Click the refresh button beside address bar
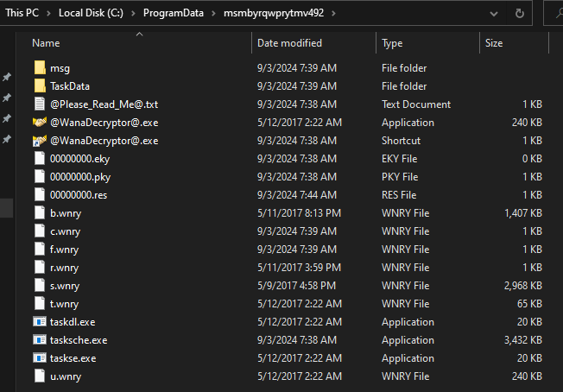The width and height of the screenshot is (563, 392). click(x=519, y=15)
